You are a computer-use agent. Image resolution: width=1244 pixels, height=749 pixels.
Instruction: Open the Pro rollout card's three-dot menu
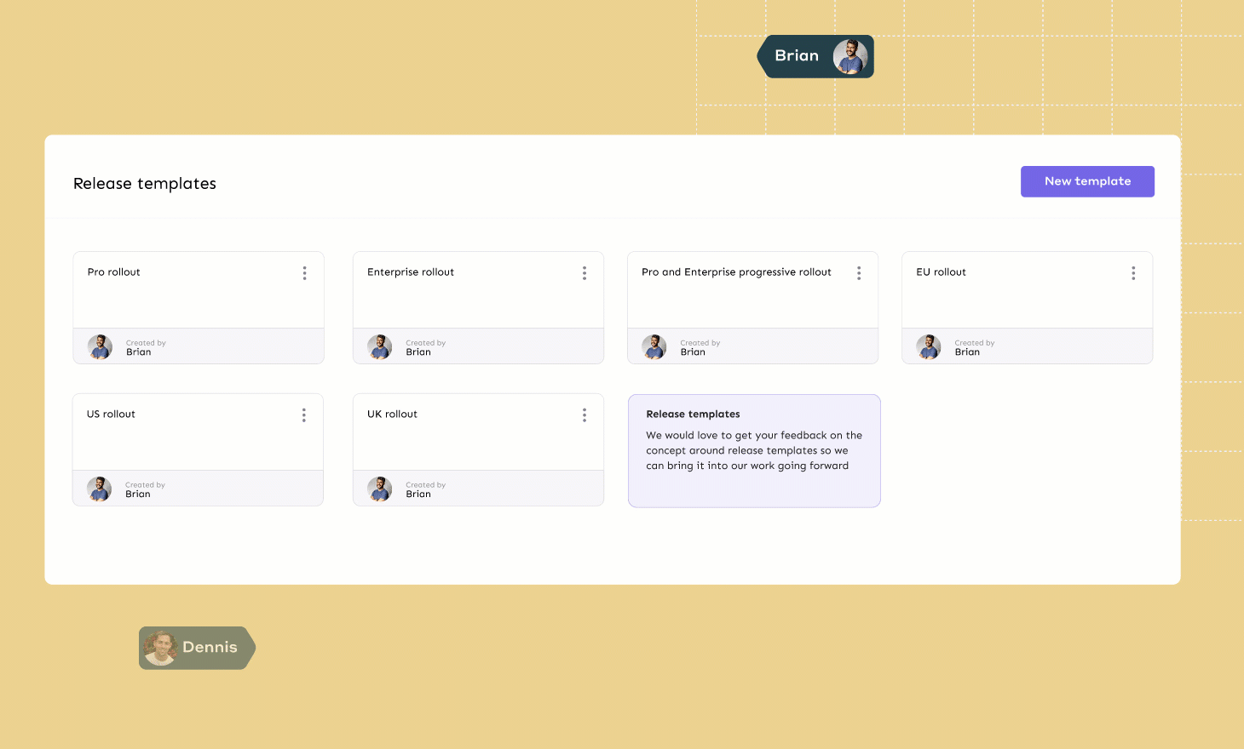pos(304,273)
